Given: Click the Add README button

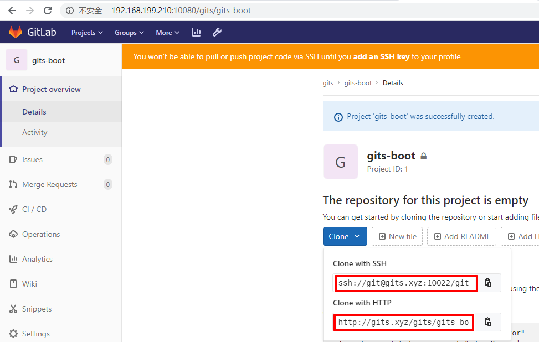Looking at the screenshot, I should coord(461,236).
